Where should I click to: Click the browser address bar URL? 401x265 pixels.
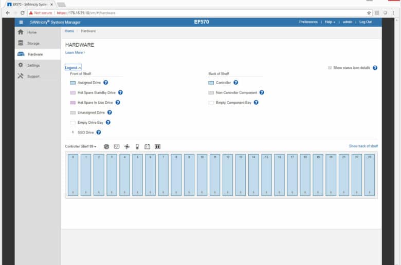(86, 13)
